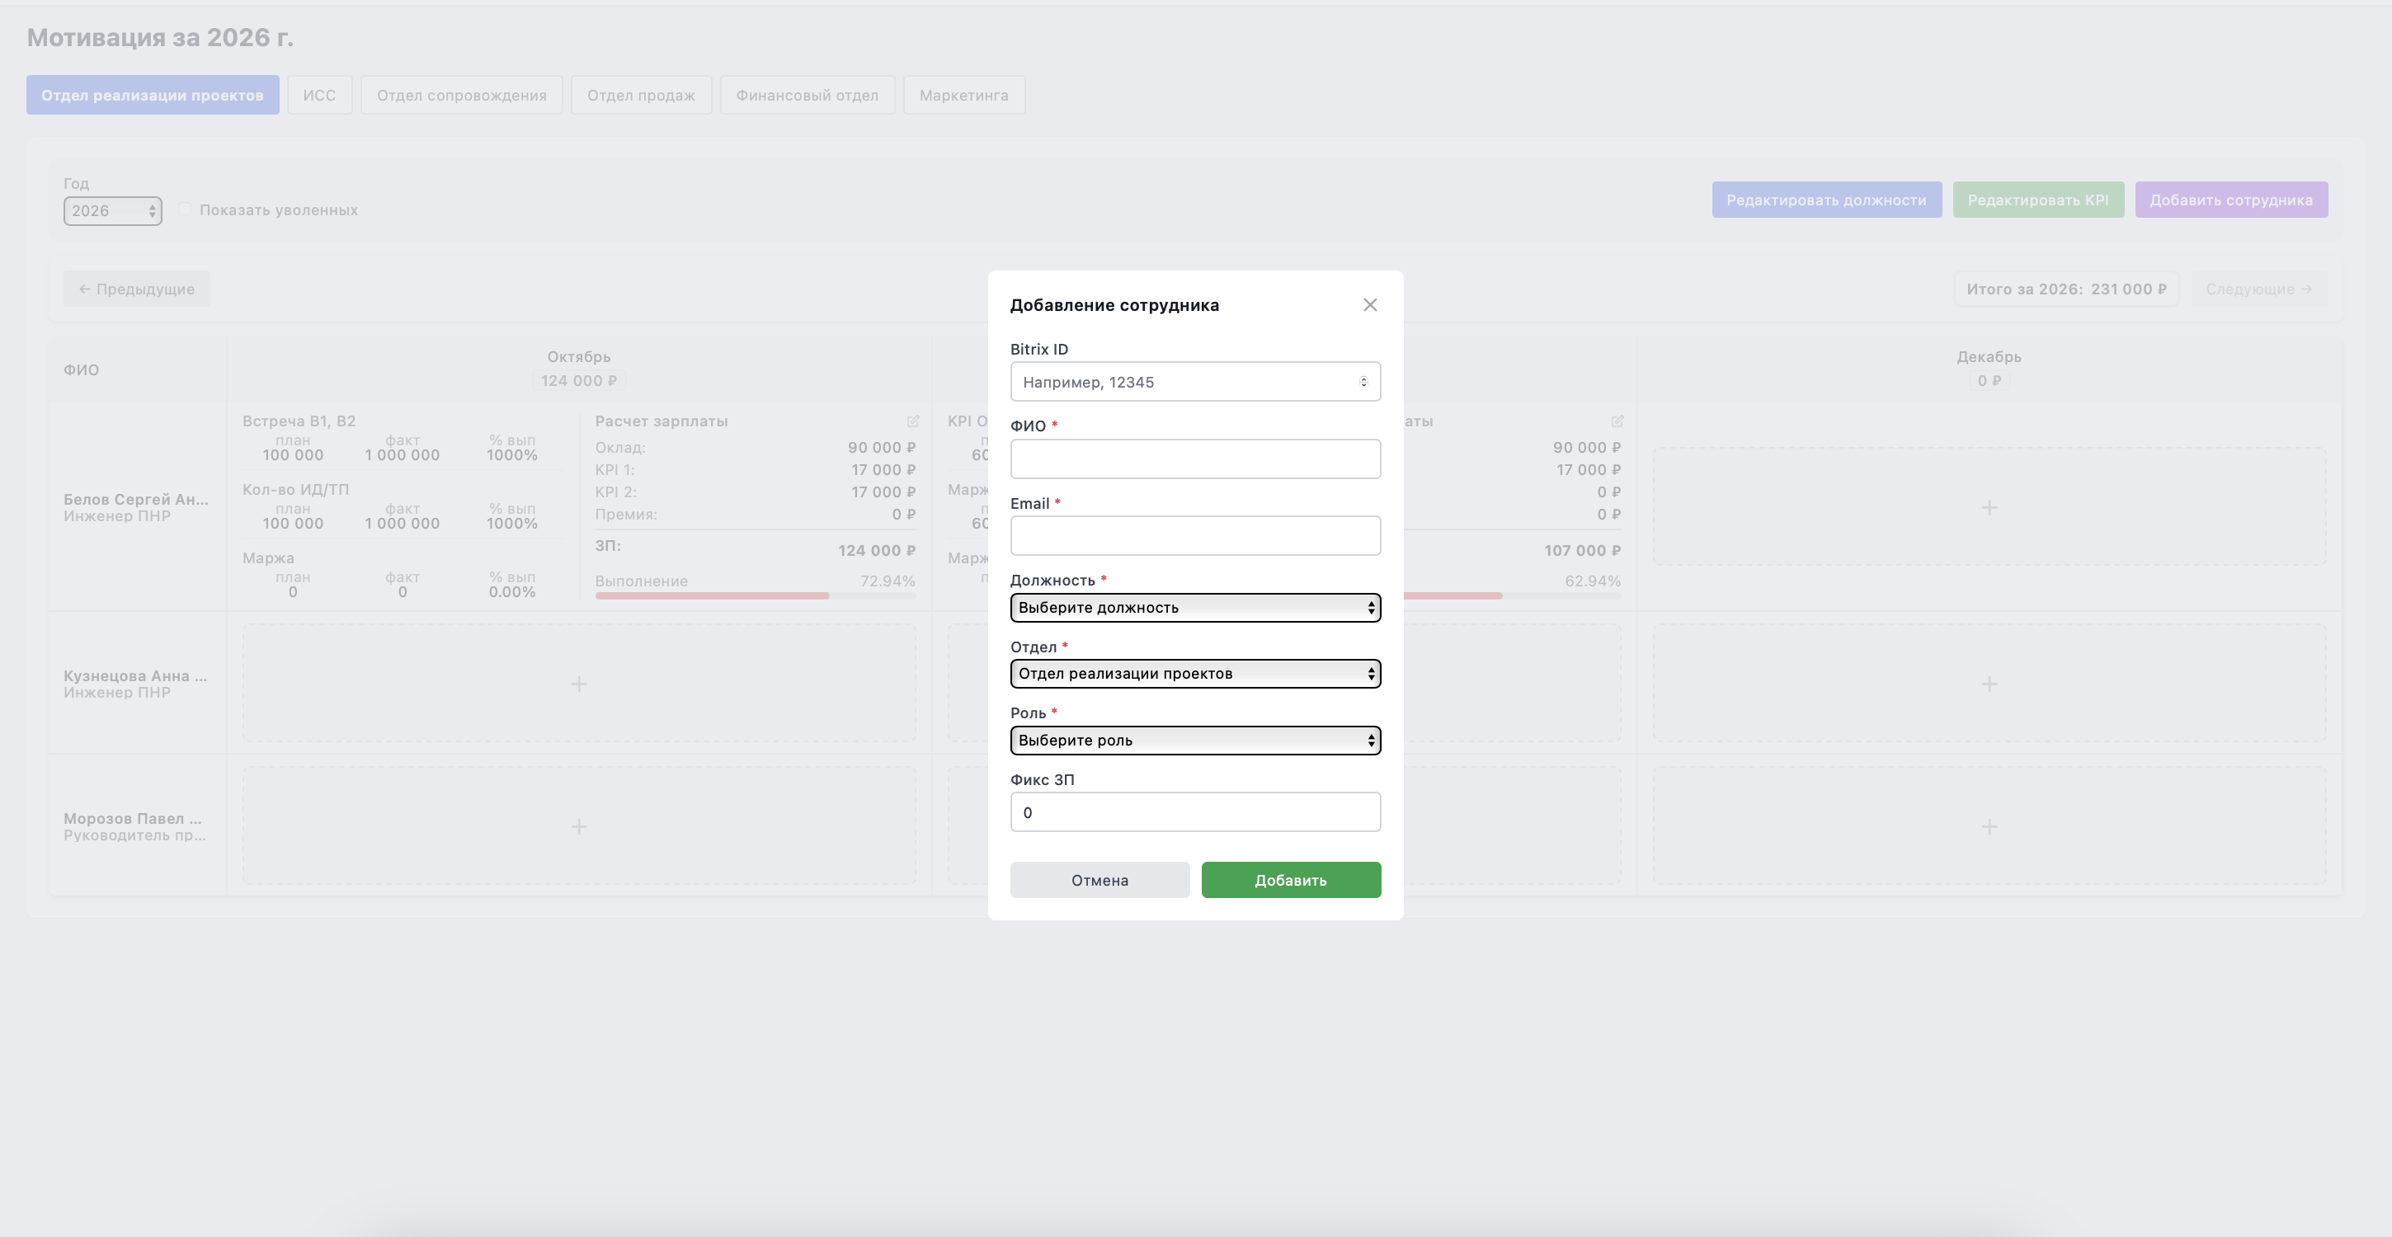Screen dimensions: 2392x1237
Task: Open the Роль dropdown
Action: [1195, 741]
